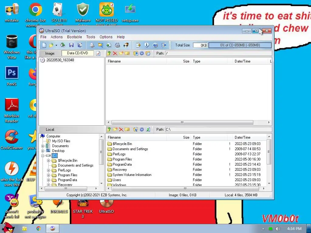The image size is (311, 233).
Task: Save the image using floppy disk icon
Action: (71, 45)
